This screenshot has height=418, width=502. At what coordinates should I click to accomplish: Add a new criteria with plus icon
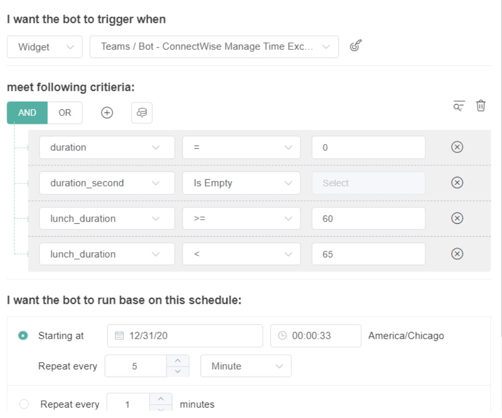click(107, 112)
